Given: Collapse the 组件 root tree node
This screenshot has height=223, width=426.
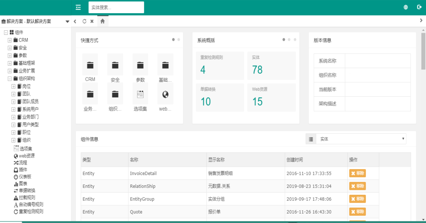Looking at the screenshot, I should pos(6,32).
